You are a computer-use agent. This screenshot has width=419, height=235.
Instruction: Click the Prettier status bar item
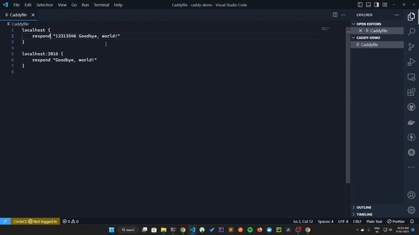[396, 221]
